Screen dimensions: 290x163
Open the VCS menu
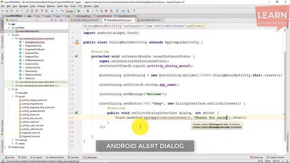[80, 6]
